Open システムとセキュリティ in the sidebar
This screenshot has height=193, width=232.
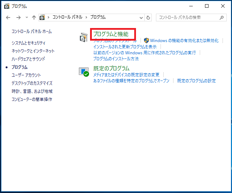point(28,43)
